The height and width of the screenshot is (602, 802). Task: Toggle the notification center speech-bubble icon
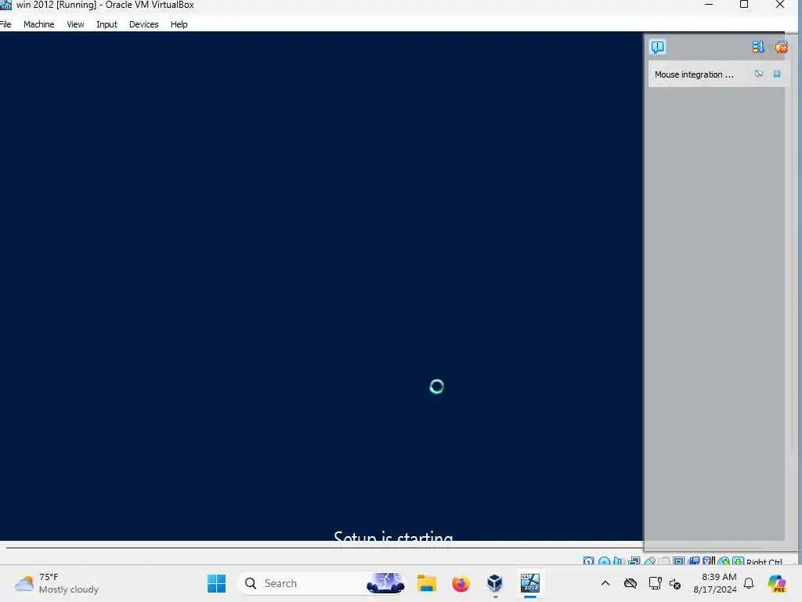tap(657, 47)
